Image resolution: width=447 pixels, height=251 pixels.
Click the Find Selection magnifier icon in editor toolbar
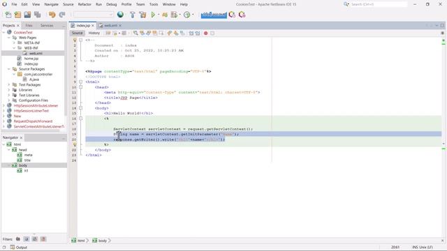(135, 33)
